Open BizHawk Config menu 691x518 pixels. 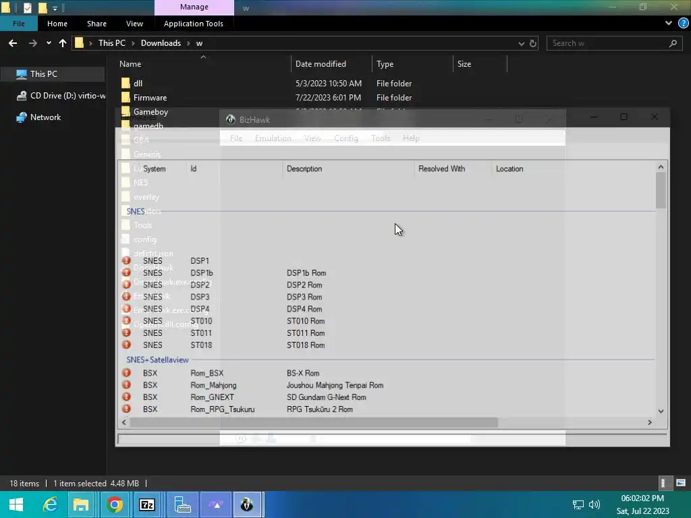(346, 138)
